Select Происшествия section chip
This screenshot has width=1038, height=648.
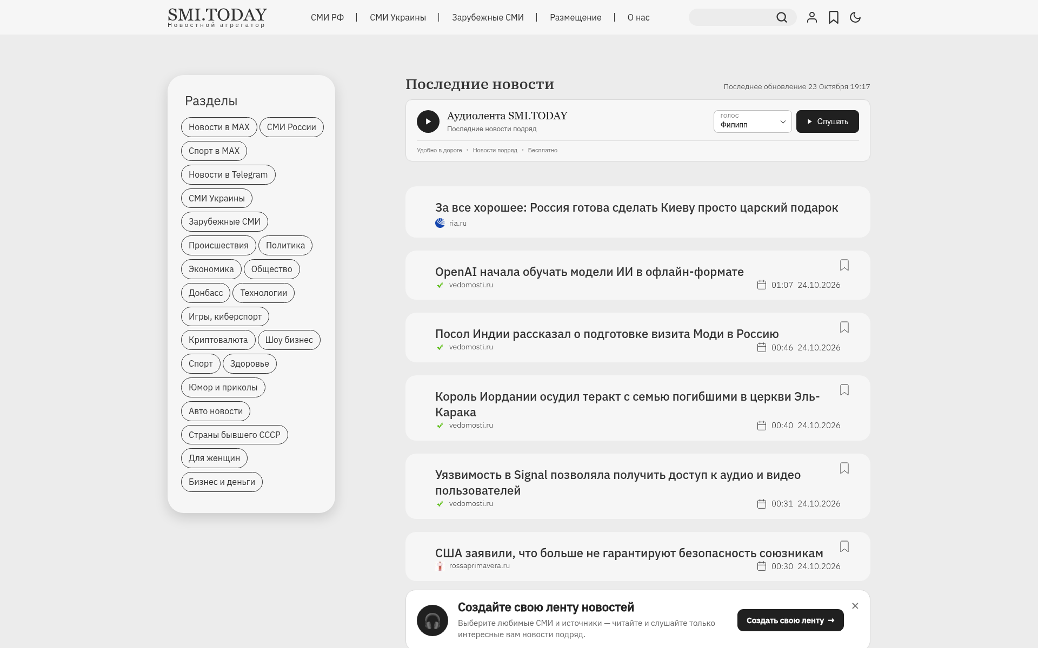point(218,246)
